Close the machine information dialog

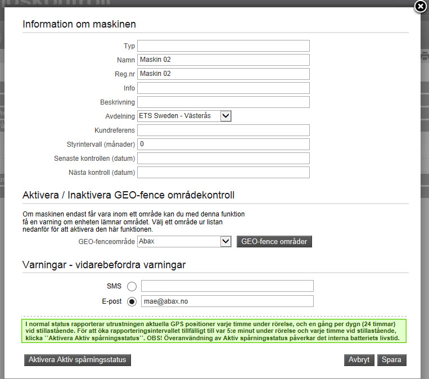point(421,7)
